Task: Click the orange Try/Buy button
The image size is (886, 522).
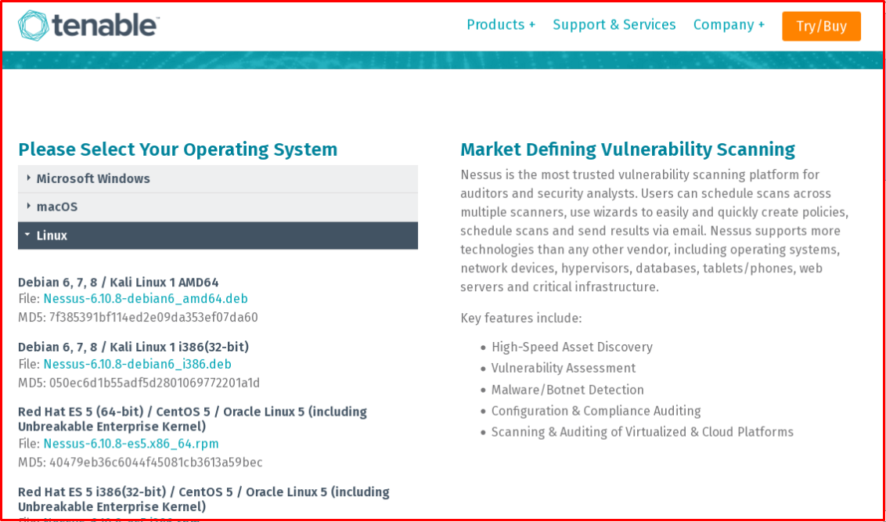Action: coord(821,26)
